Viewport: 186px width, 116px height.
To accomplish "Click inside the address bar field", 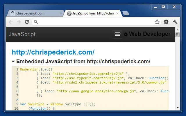I will (x=96, y=22).
